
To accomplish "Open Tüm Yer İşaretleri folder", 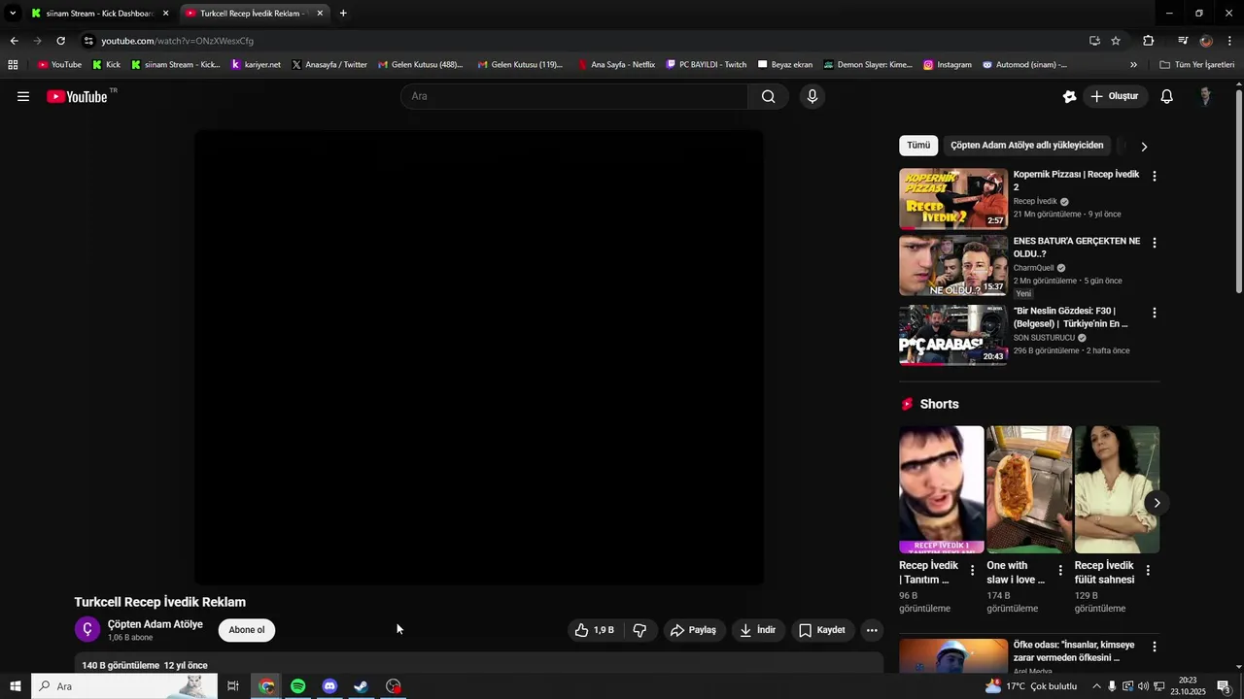I will (1196, 65).
